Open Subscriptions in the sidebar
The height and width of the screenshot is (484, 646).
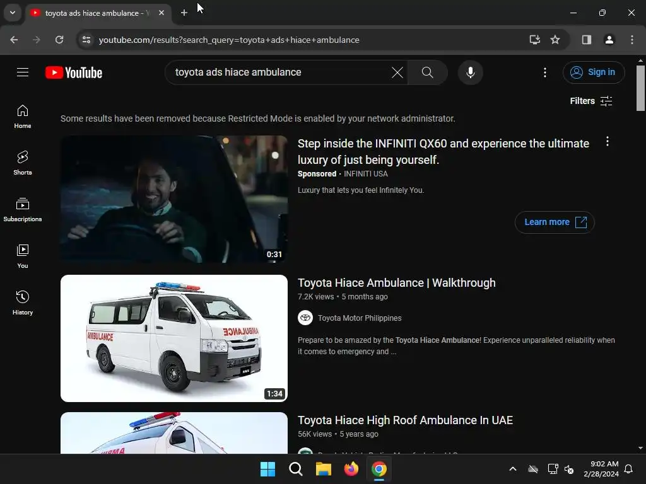(x=23, y=209)
